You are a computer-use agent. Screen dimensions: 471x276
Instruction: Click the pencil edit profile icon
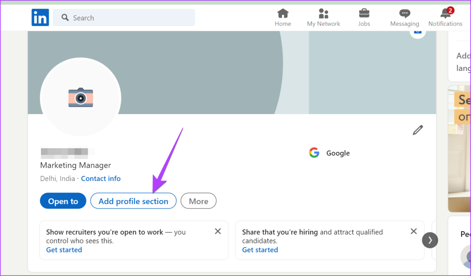click(418, 130)
